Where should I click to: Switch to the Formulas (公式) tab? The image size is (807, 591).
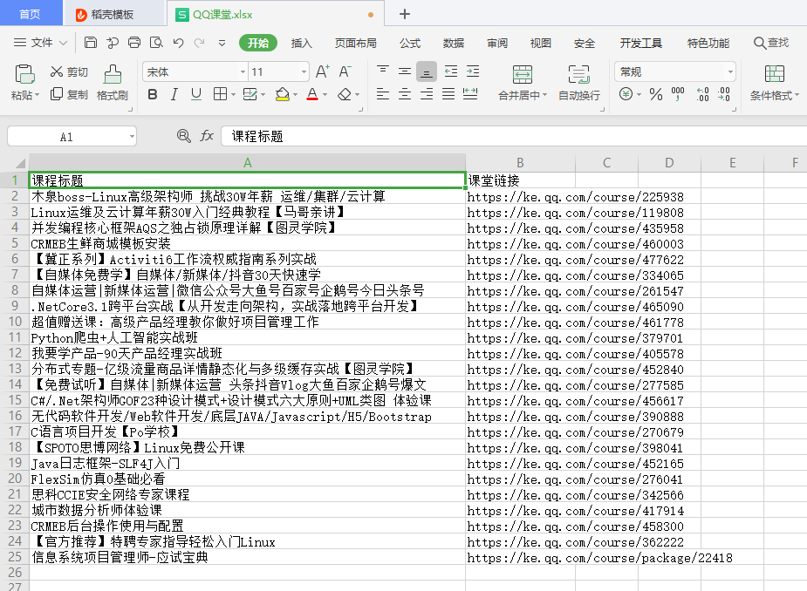click(410, 44)
